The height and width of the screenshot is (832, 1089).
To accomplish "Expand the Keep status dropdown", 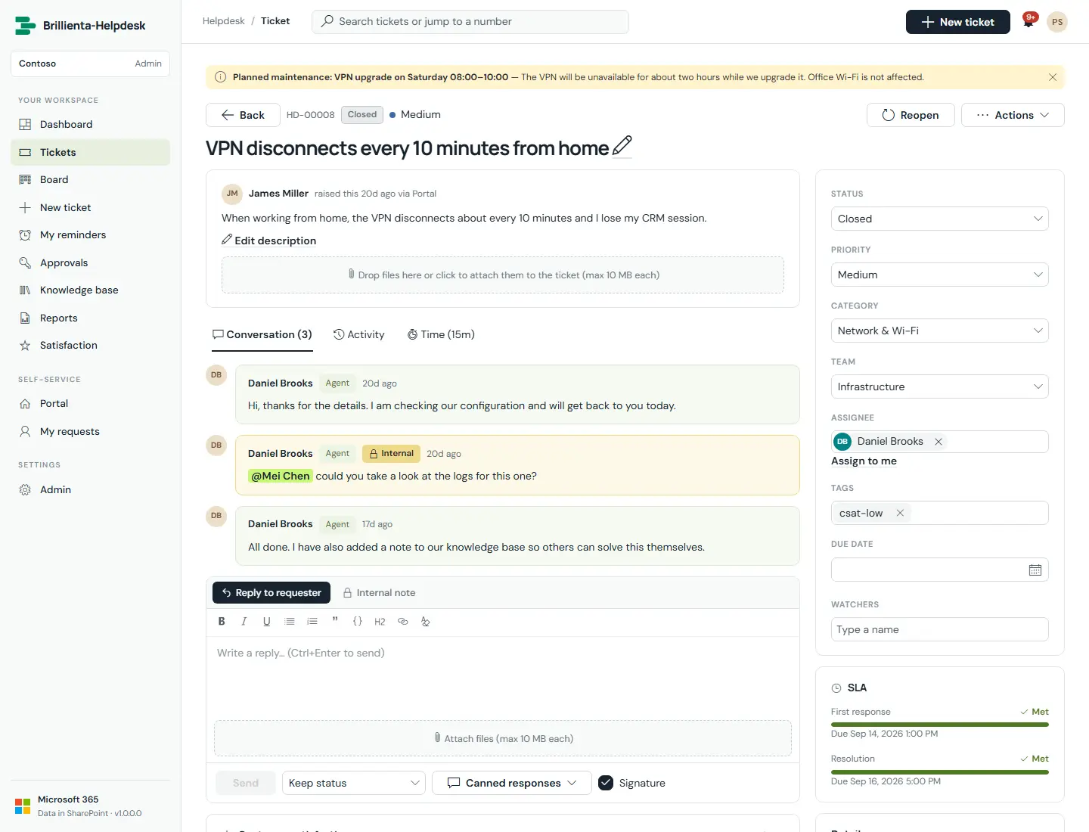I will pyautogui.click(x=354, y=783).
